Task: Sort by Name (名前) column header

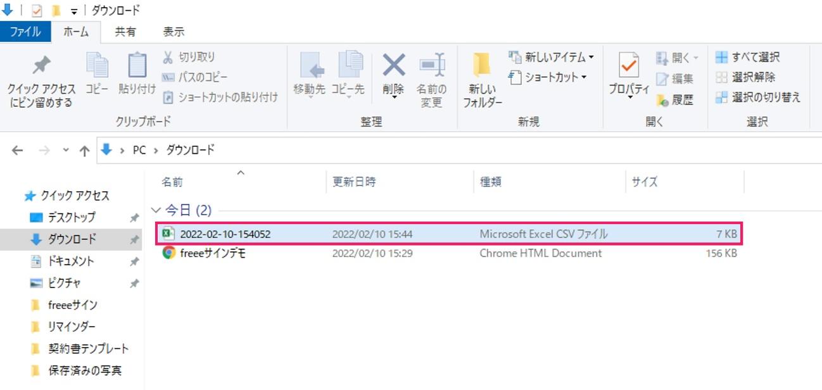Action: [x=172, y=182]
